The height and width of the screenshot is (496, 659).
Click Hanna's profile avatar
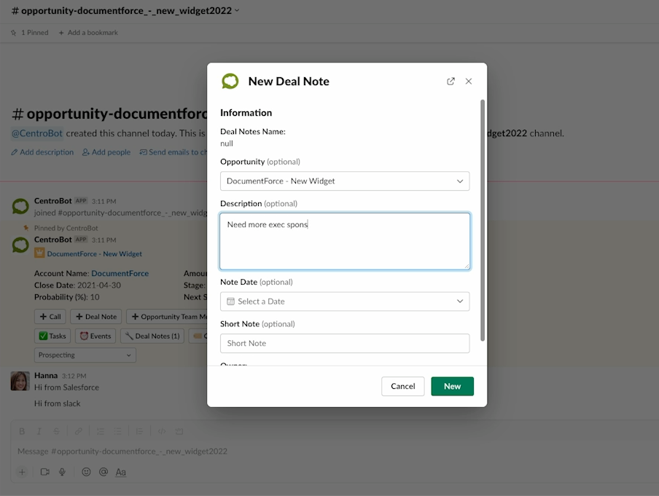[20, 381]
